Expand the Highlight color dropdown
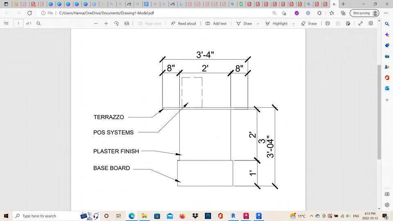Viewport: 393px width, 221px height. (294, 24)
